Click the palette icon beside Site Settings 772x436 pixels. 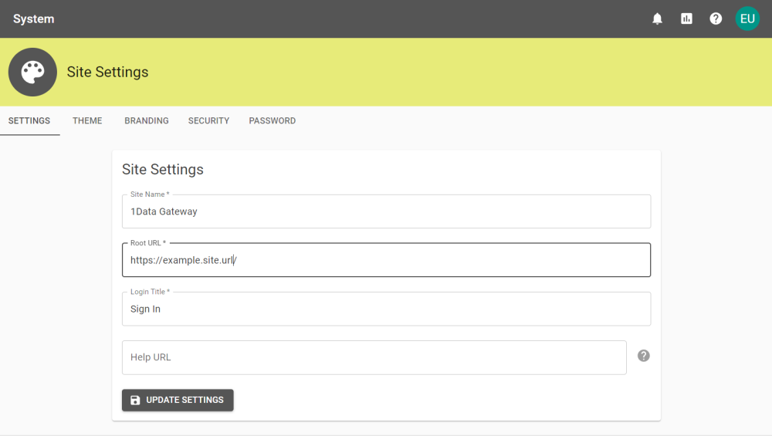coord(32,72)
